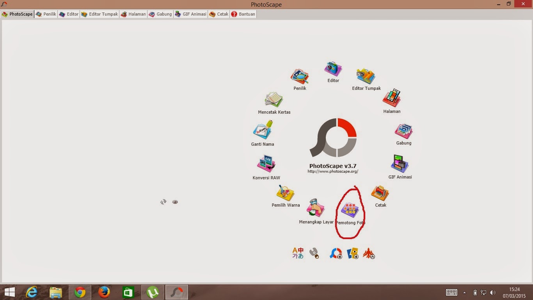This screenshot has width=533, height=300.
Task: Open Firefox from taskbar
Action: pos(104,292)
